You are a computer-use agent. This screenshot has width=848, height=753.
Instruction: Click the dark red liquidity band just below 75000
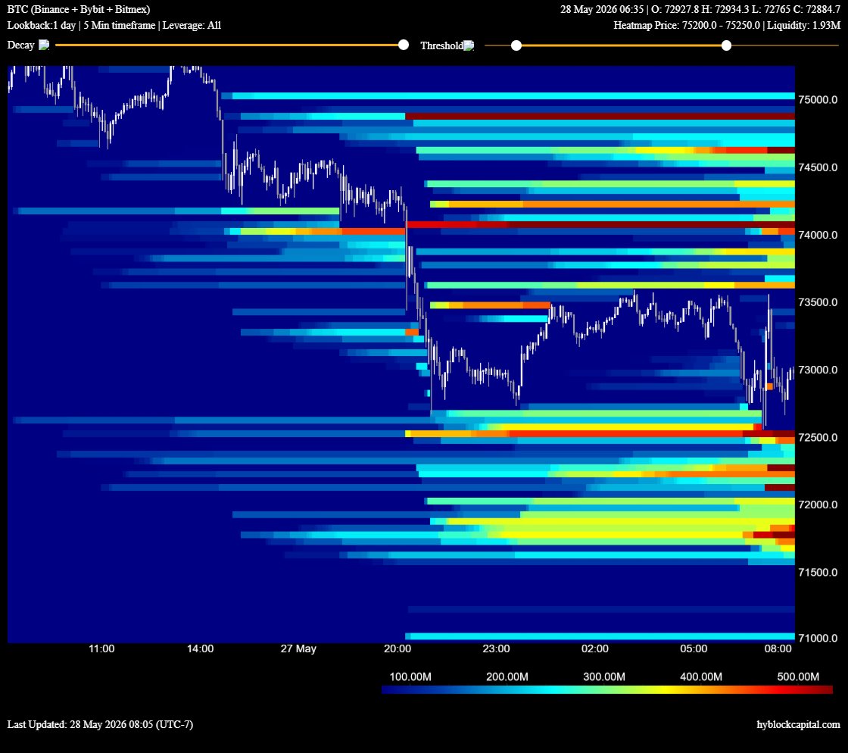click(600, 117)
